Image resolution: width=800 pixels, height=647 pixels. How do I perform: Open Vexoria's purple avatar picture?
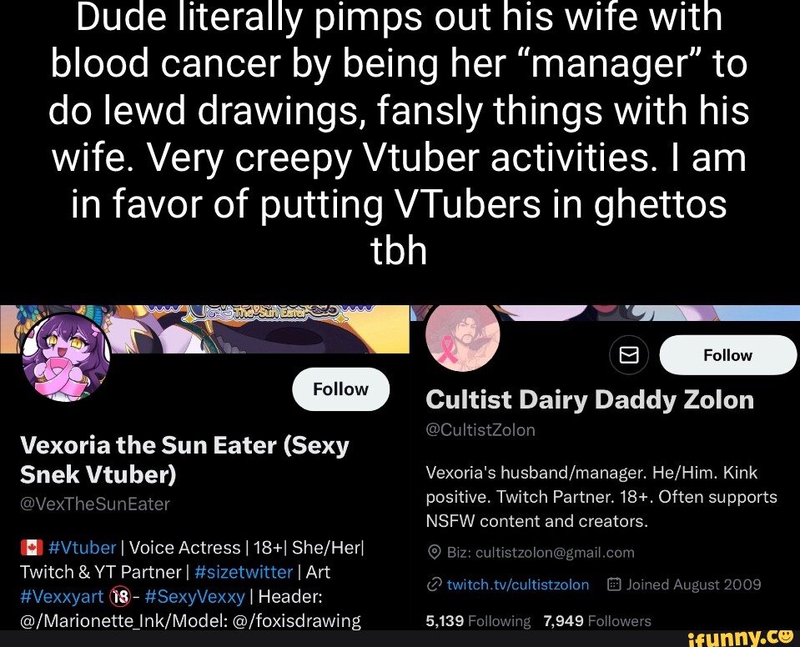tap(67, 357)
